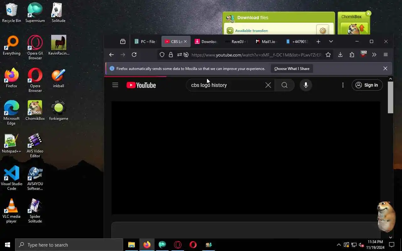
Task: Click the YouTube Sign in button
Action: pyautogui.click(x=367, y=85)
